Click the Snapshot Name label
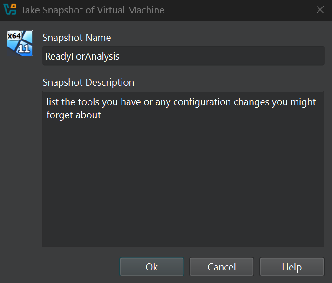Image resolution: width=332 pixels, height=283 pixels. click(77, 38)
